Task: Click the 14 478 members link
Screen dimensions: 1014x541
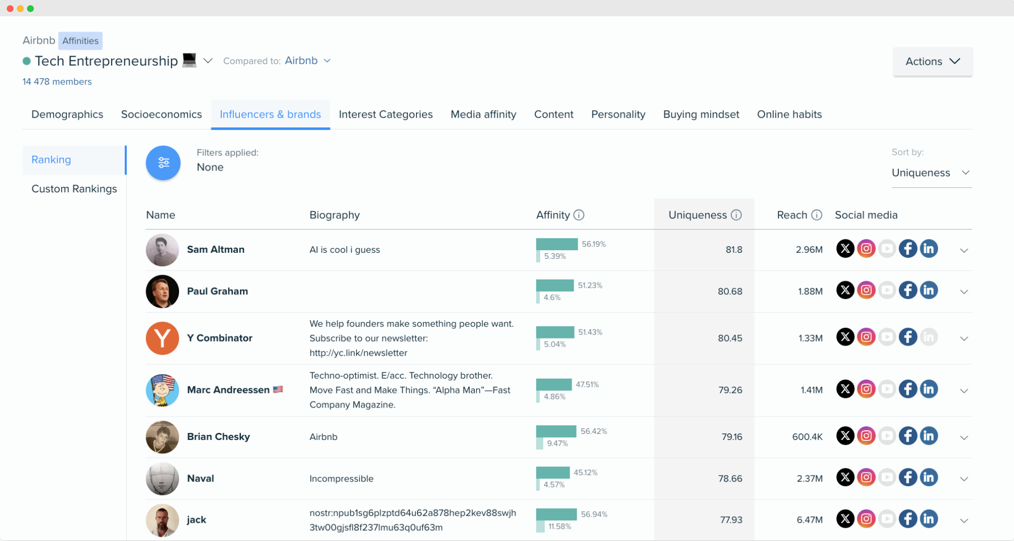Action: coord(57,82)
